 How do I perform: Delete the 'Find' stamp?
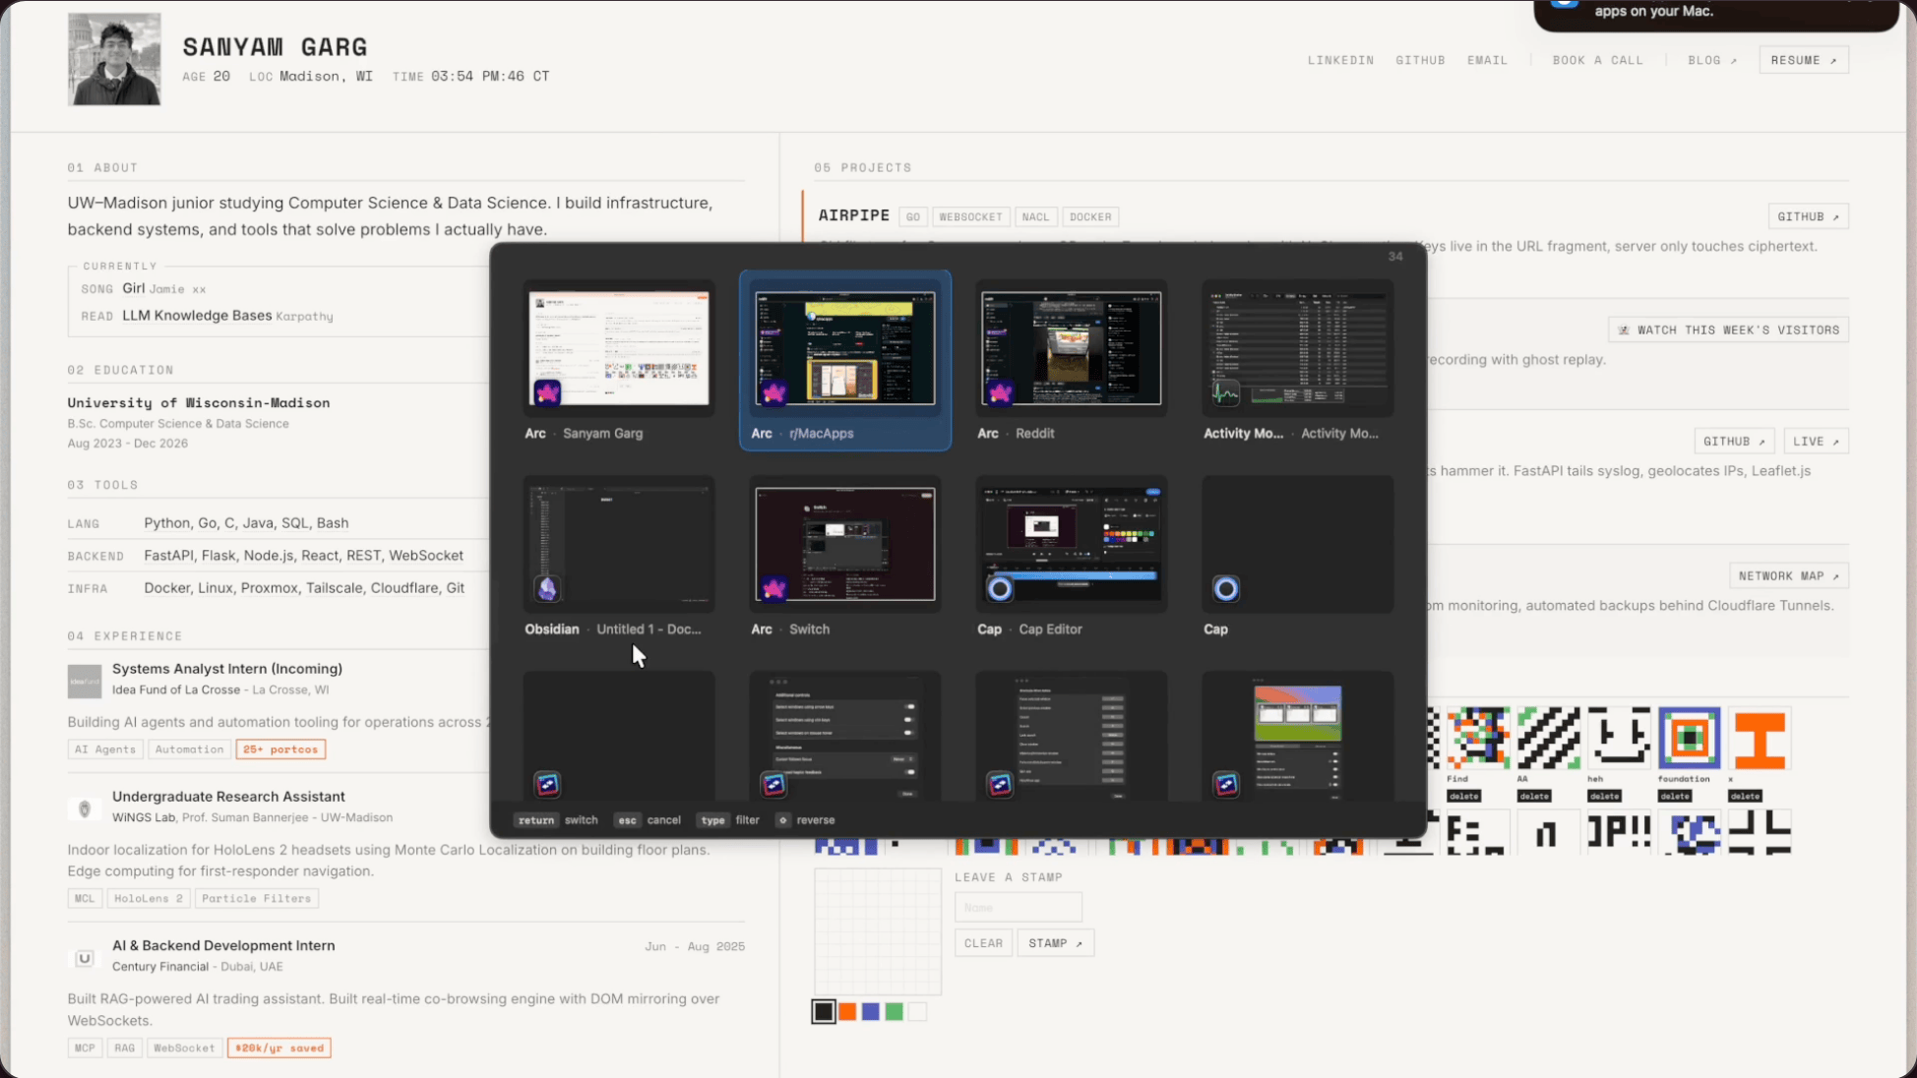(x=1463, y=796)
